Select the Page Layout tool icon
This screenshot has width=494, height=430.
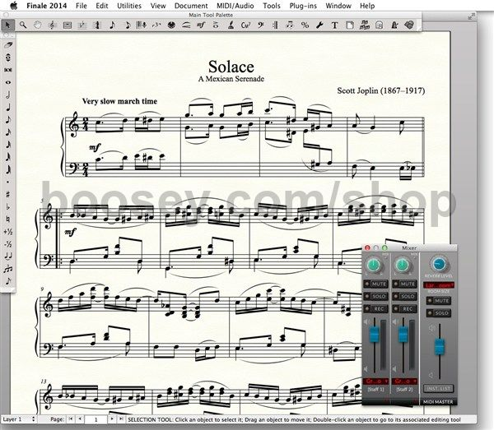pyautogui.click(x=349, y=25)
